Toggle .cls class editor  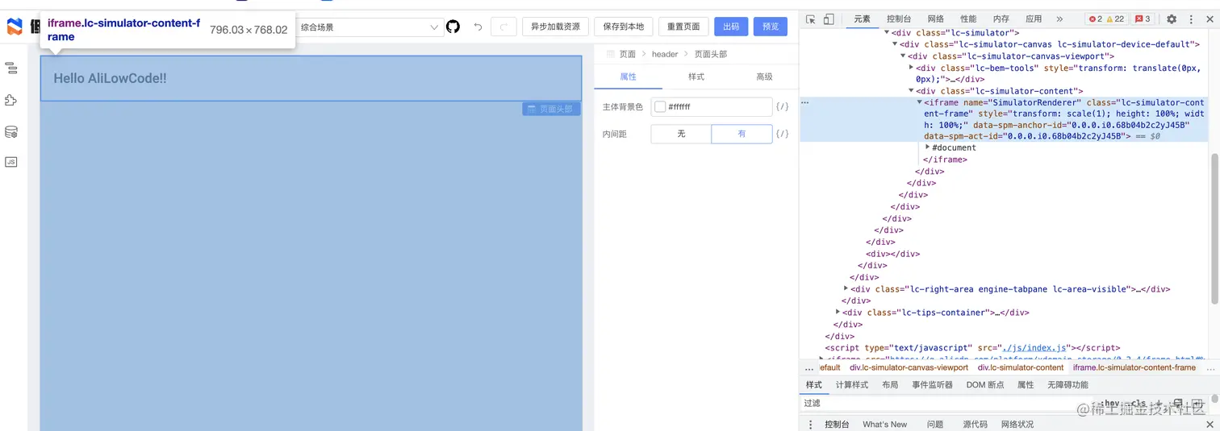(1138, 404)
